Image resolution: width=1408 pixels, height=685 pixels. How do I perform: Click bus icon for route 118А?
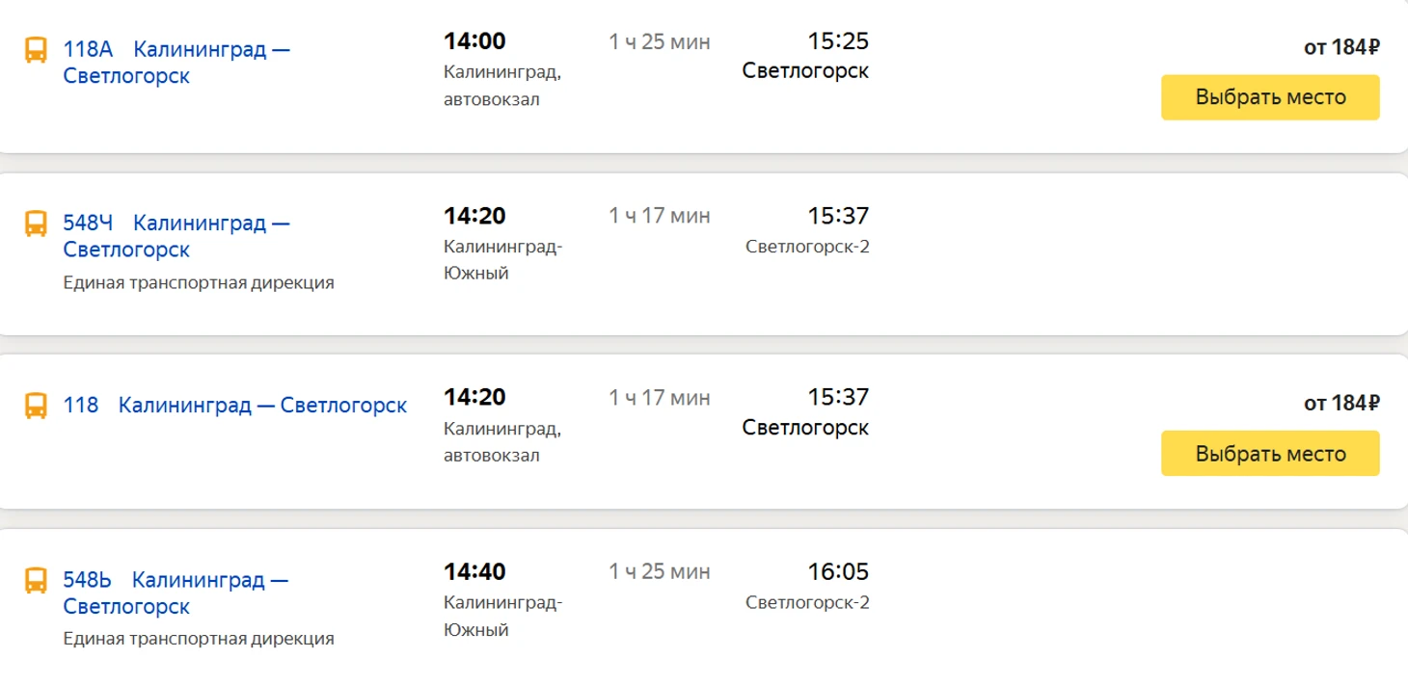click(36, 50)
